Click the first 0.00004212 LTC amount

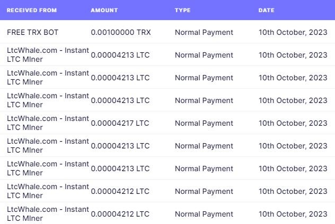pyautogui.click(x=120, y=191)
